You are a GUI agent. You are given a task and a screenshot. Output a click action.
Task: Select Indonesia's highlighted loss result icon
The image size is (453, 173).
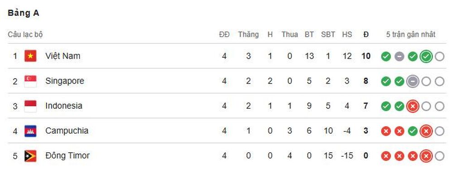[413, 107]
